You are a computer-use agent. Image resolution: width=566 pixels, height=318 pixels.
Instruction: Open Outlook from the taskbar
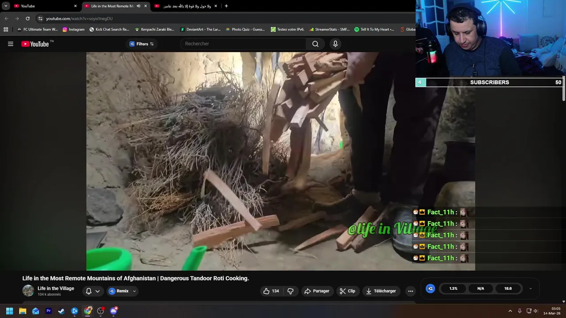pos(35,311)
